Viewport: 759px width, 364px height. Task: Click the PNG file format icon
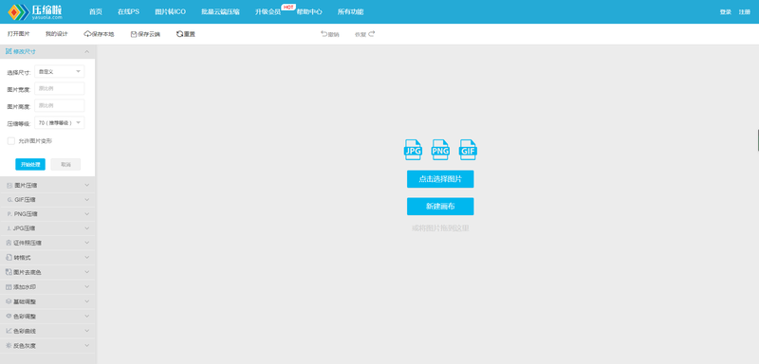(440, 150)
